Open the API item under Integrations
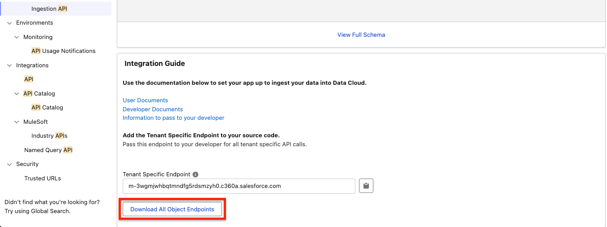 (x=29, y=79)
